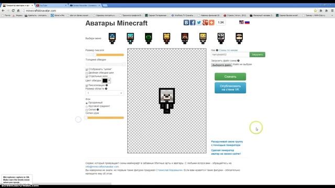Image resolution: width=335 pixels, height=188 pixels.
Task: Switch language with the US flag
Action: click(241, 22)
